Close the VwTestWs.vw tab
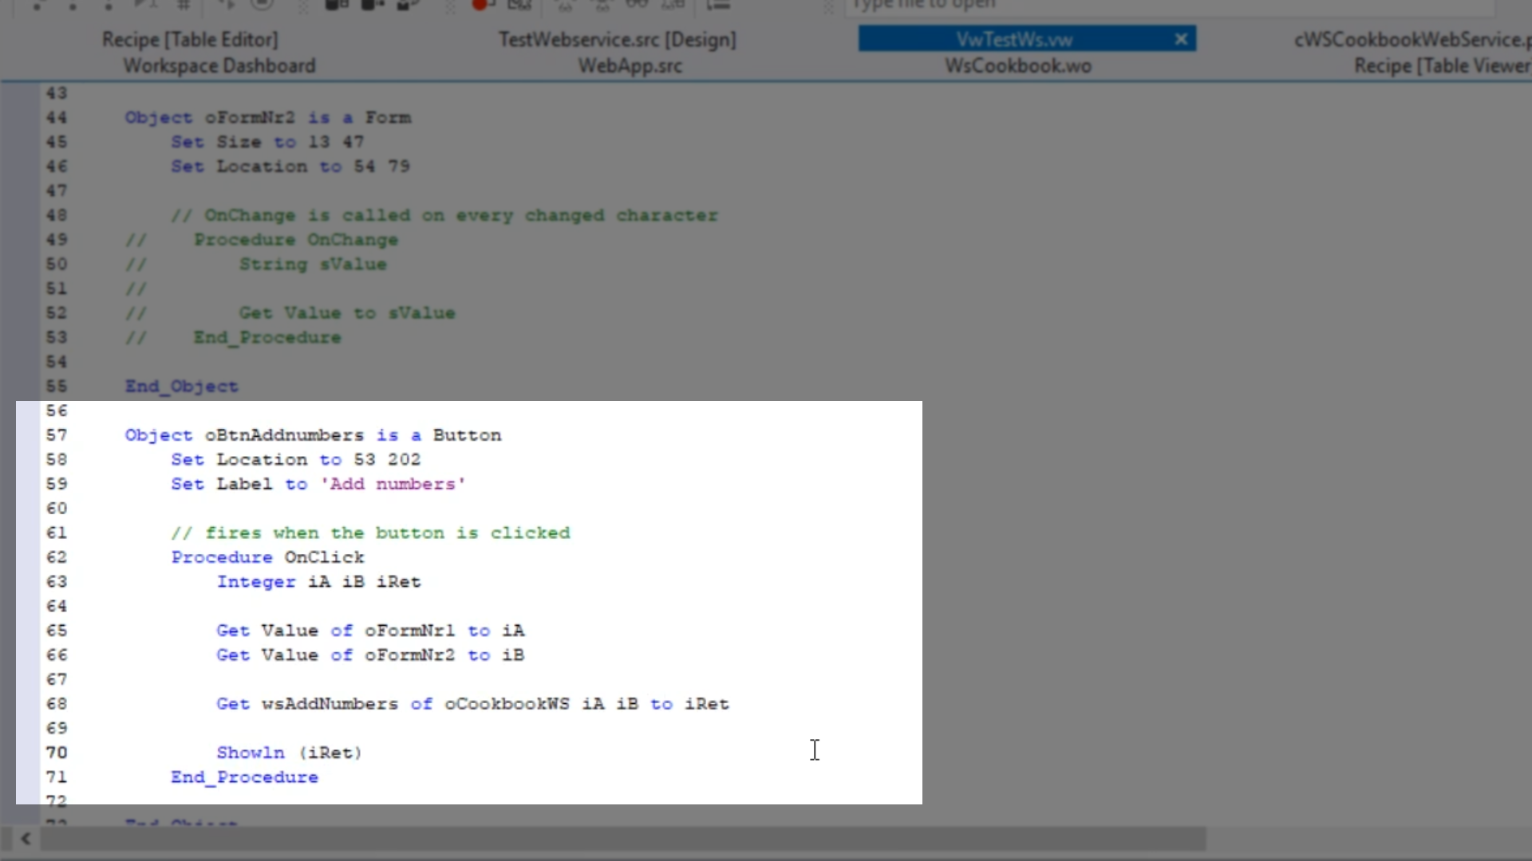 [x=1181, y=39]
